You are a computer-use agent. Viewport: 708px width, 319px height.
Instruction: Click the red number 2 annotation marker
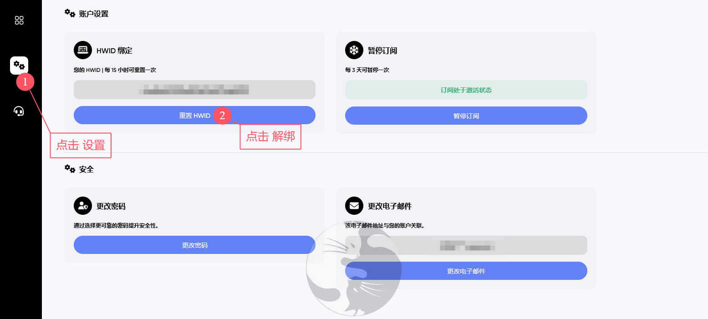[222, 116]
